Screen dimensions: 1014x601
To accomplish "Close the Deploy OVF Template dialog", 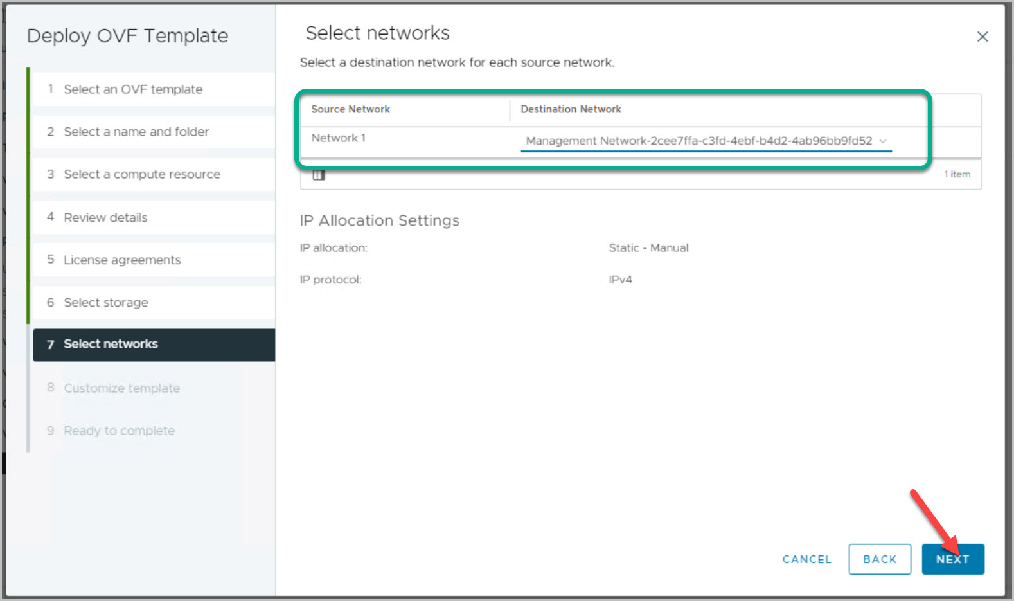I will click(982, 37).
